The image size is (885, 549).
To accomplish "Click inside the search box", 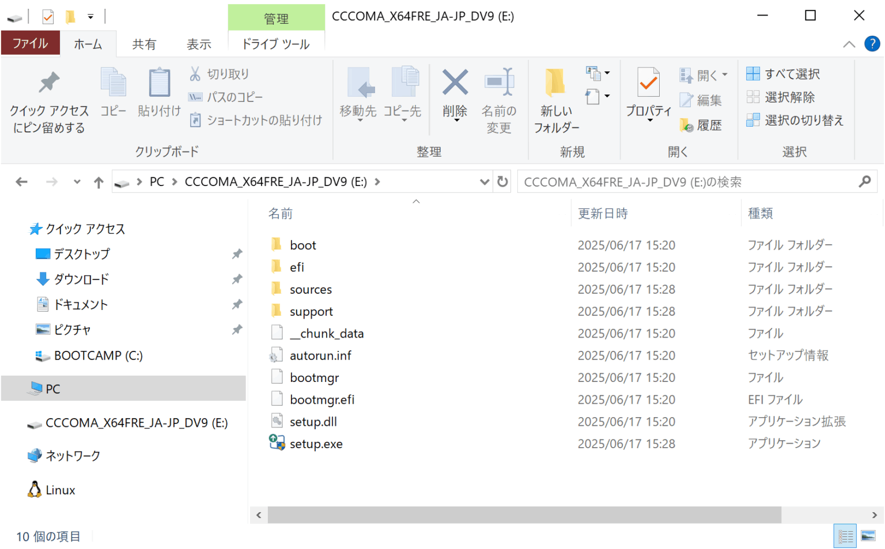I will coord(663,181).
